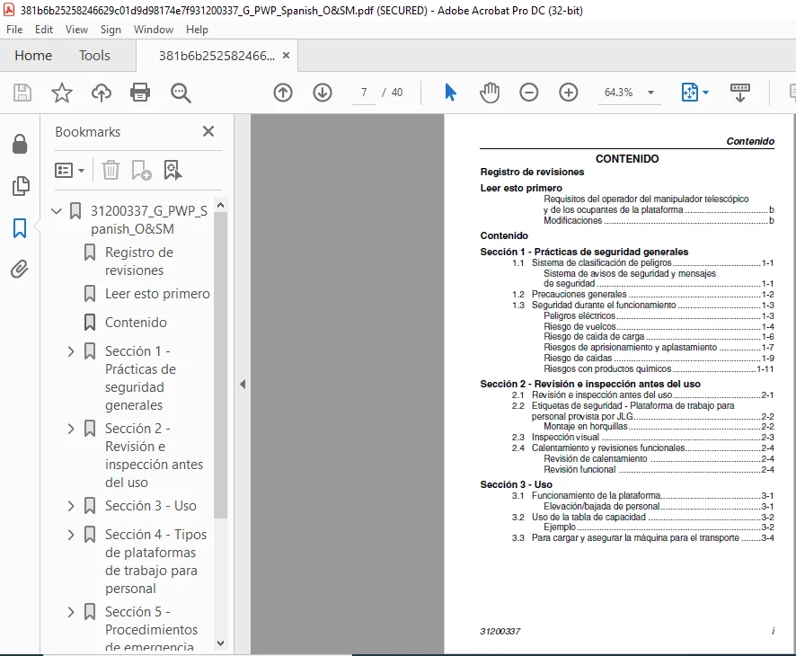Viewport: 796px width, 656px height.
Task: Delete selected bookmark trash icon
Action: (x=111, y=170)
